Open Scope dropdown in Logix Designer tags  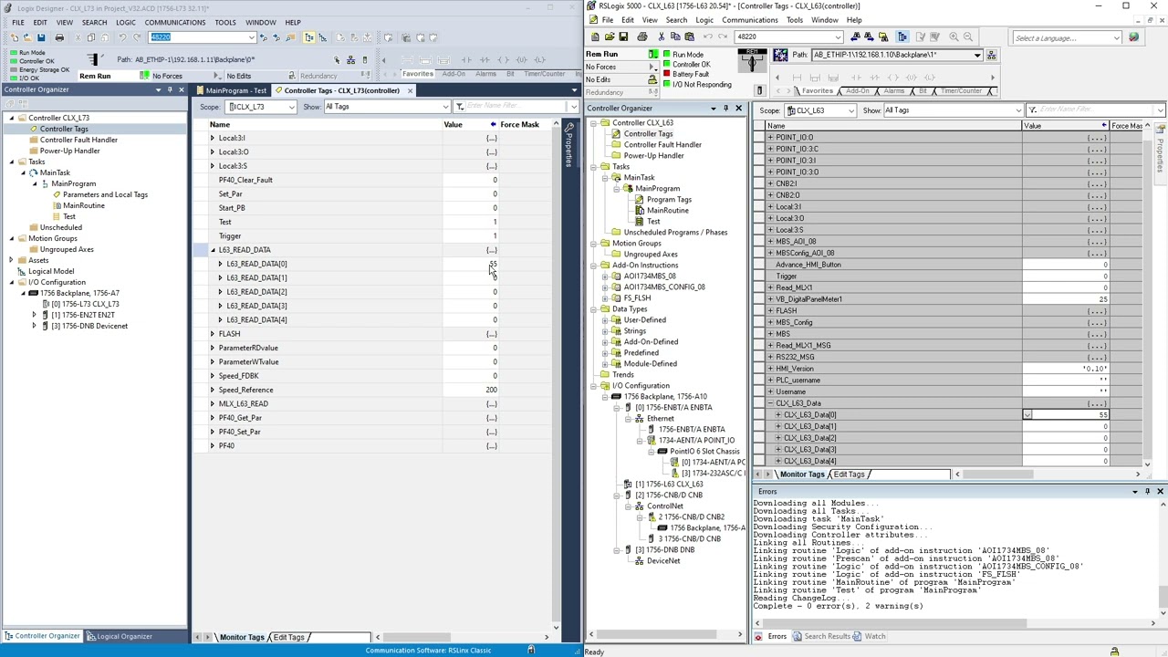pyautogui.click(x=291, y=107)
